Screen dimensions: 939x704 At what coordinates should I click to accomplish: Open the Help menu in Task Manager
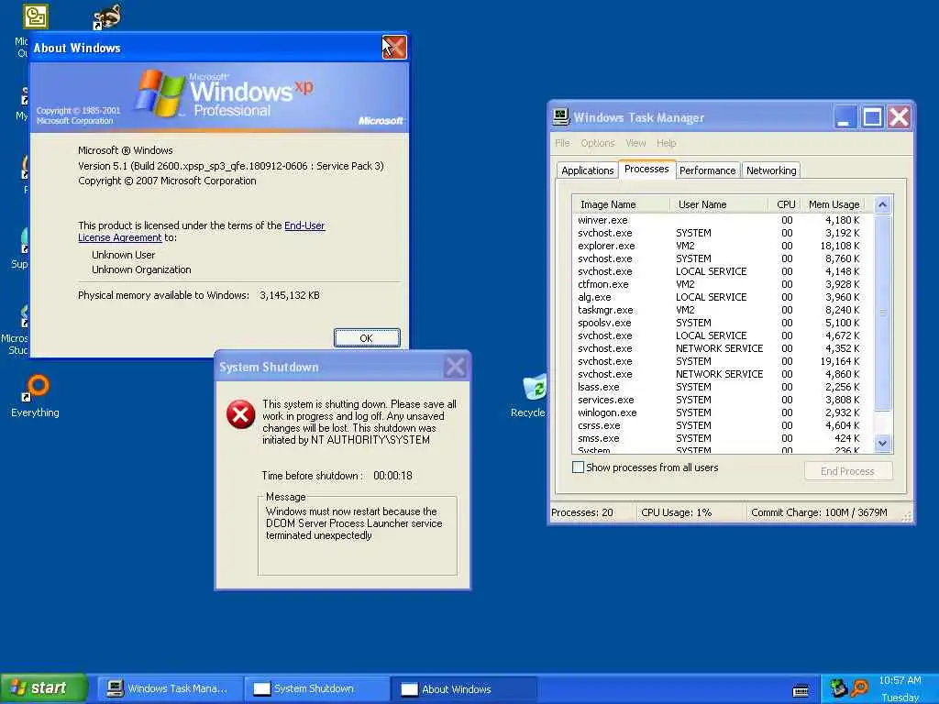(666, 143)
